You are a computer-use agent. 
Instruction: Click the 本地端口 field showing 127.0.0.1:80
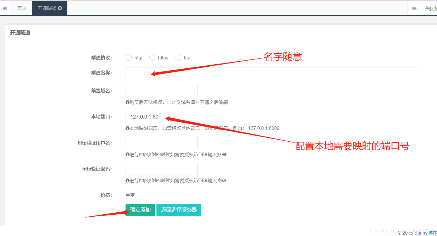[x=272, y=117]
